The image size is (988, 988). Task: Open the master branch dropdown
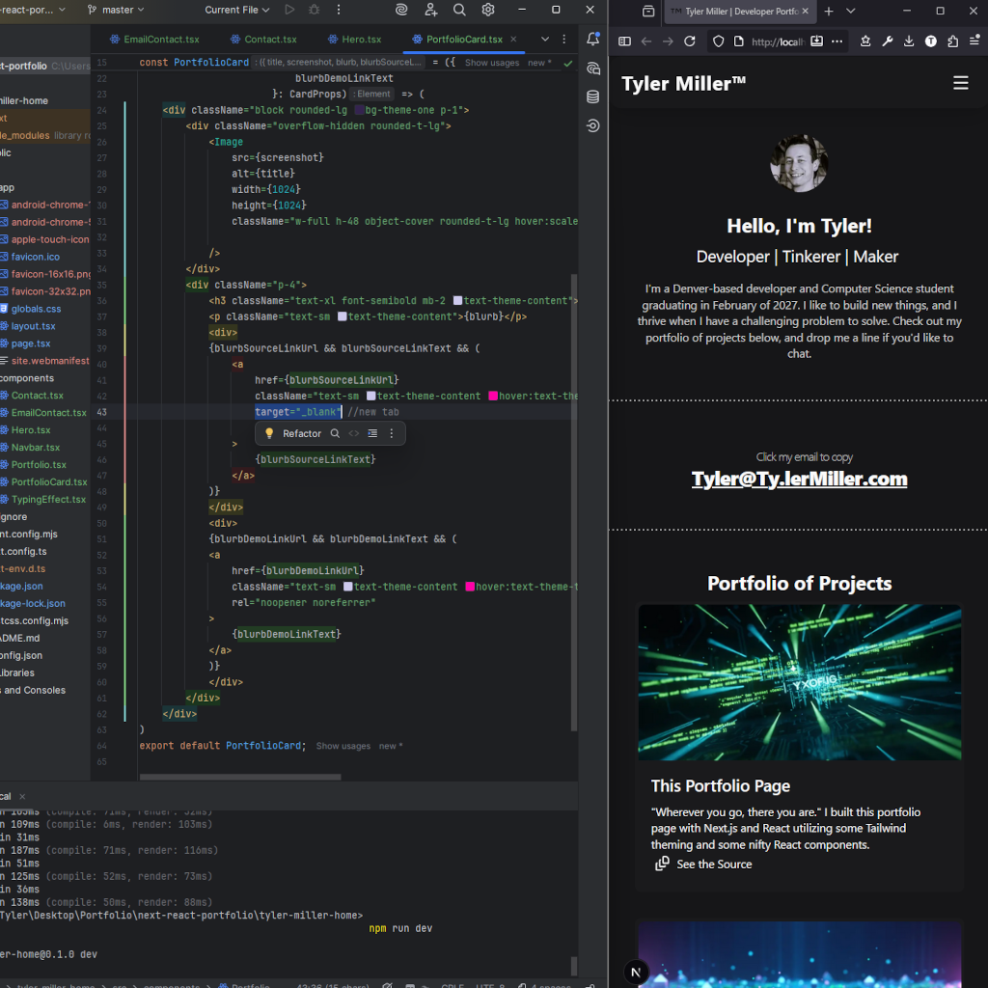(x=116, y=10)
